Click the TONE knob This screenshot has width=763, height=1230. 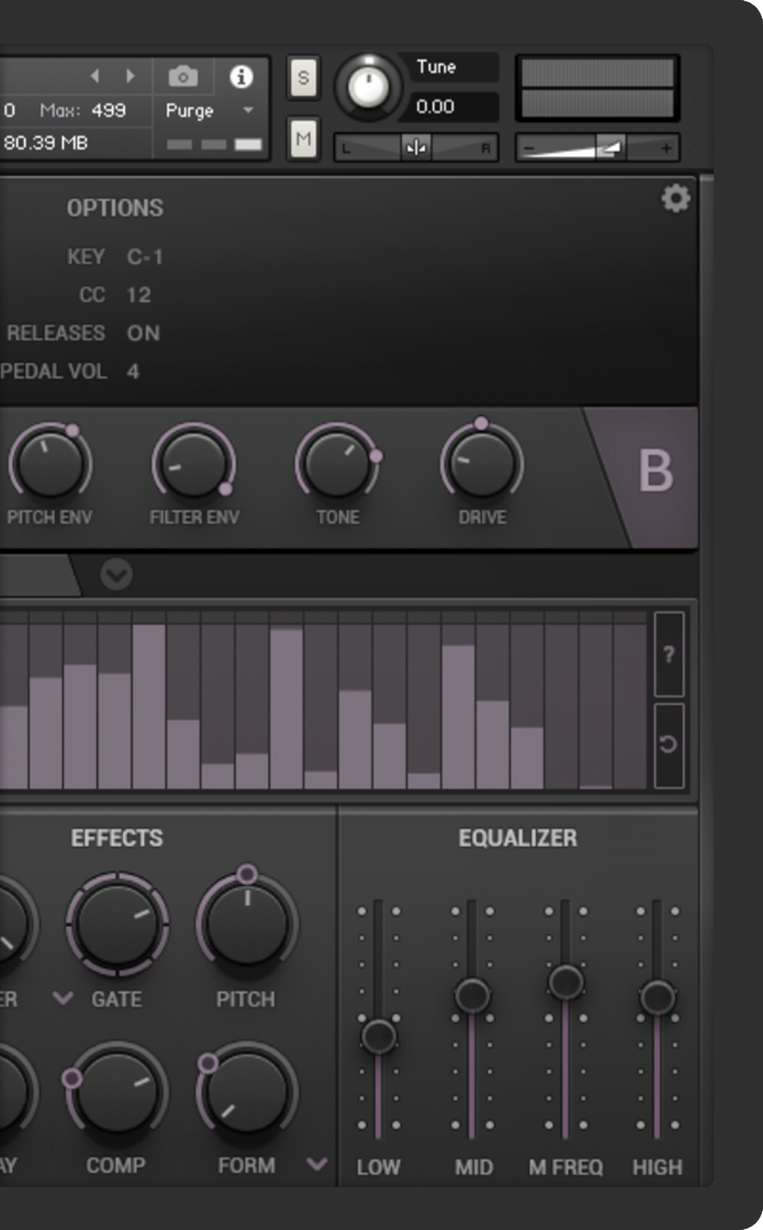click(337, 464)
